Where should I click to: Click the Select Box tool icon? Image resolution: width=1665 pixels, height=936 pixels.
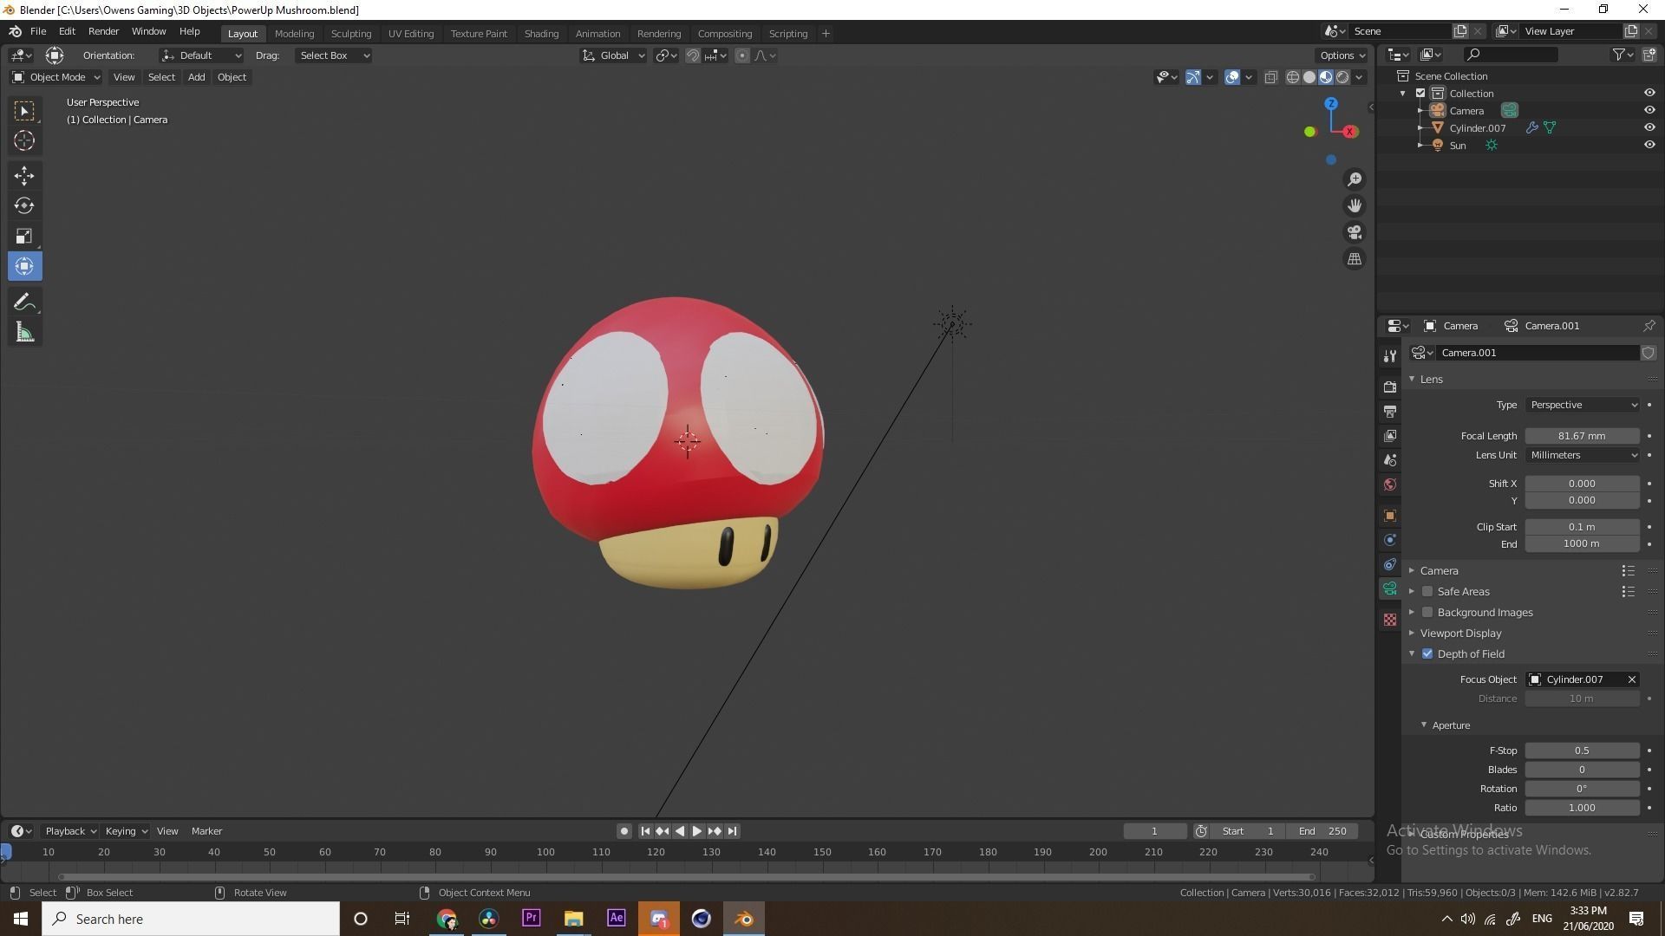24,111
